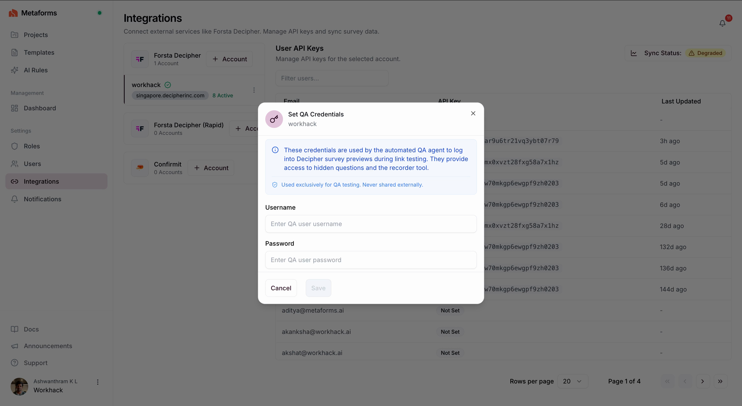742x406 pixels.
Task: Click the Metaforms logo
Action: click(x=13, y=13)
